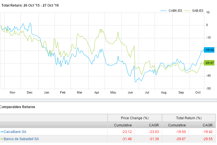The image size is (217, 145).
Task: Sort by Cumulative under Total Return
Action: click(177, 125)
